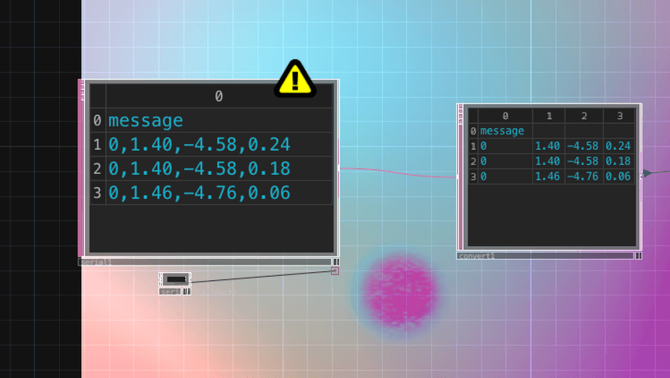Screen dimensions: 670x378
Task: Click the '-4.76' cell in convert1
Action: [x=584, y=176]
